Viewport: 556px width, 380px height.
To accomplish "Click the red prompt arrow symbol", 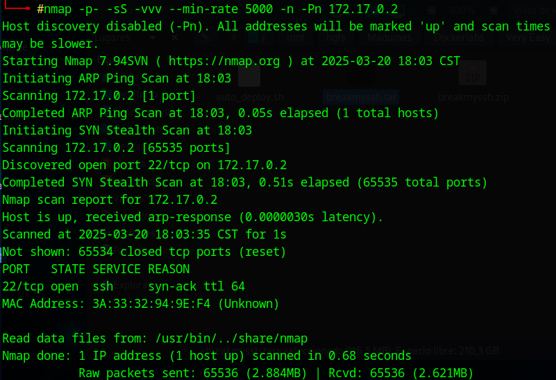I will click(x=17, y=7).
